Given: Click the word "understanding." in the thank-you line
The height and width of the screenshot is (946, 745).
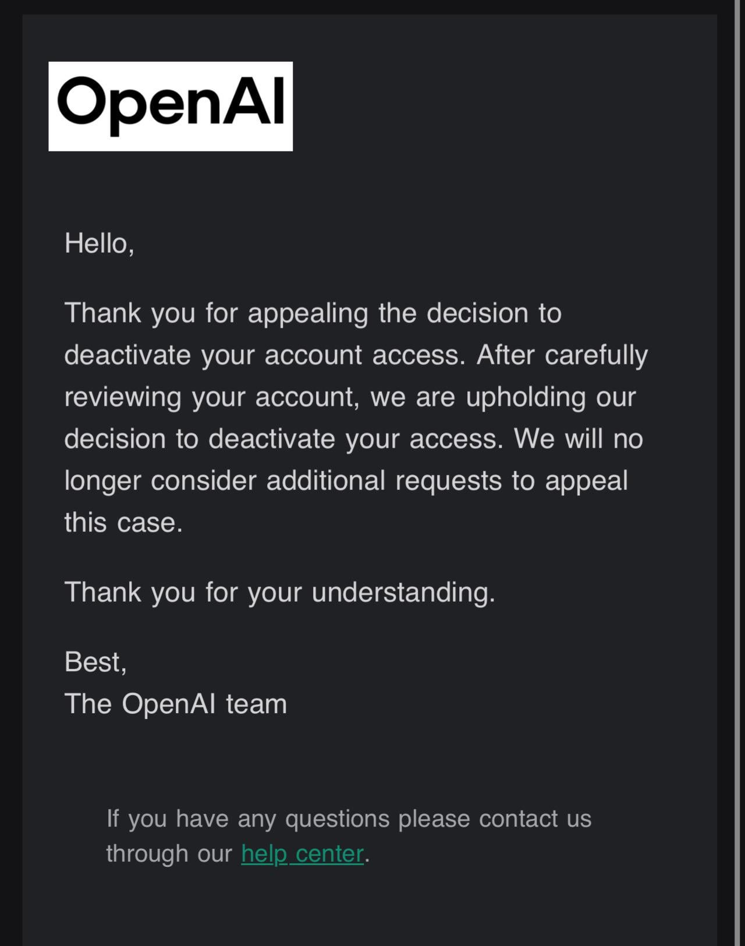Looking at the screenshot, I should 403,592.
